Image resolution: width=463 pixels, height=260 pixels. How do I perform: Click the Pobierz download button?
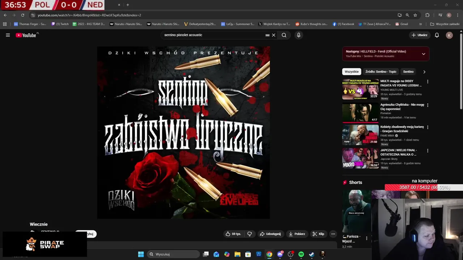click(x=297, y=234)
